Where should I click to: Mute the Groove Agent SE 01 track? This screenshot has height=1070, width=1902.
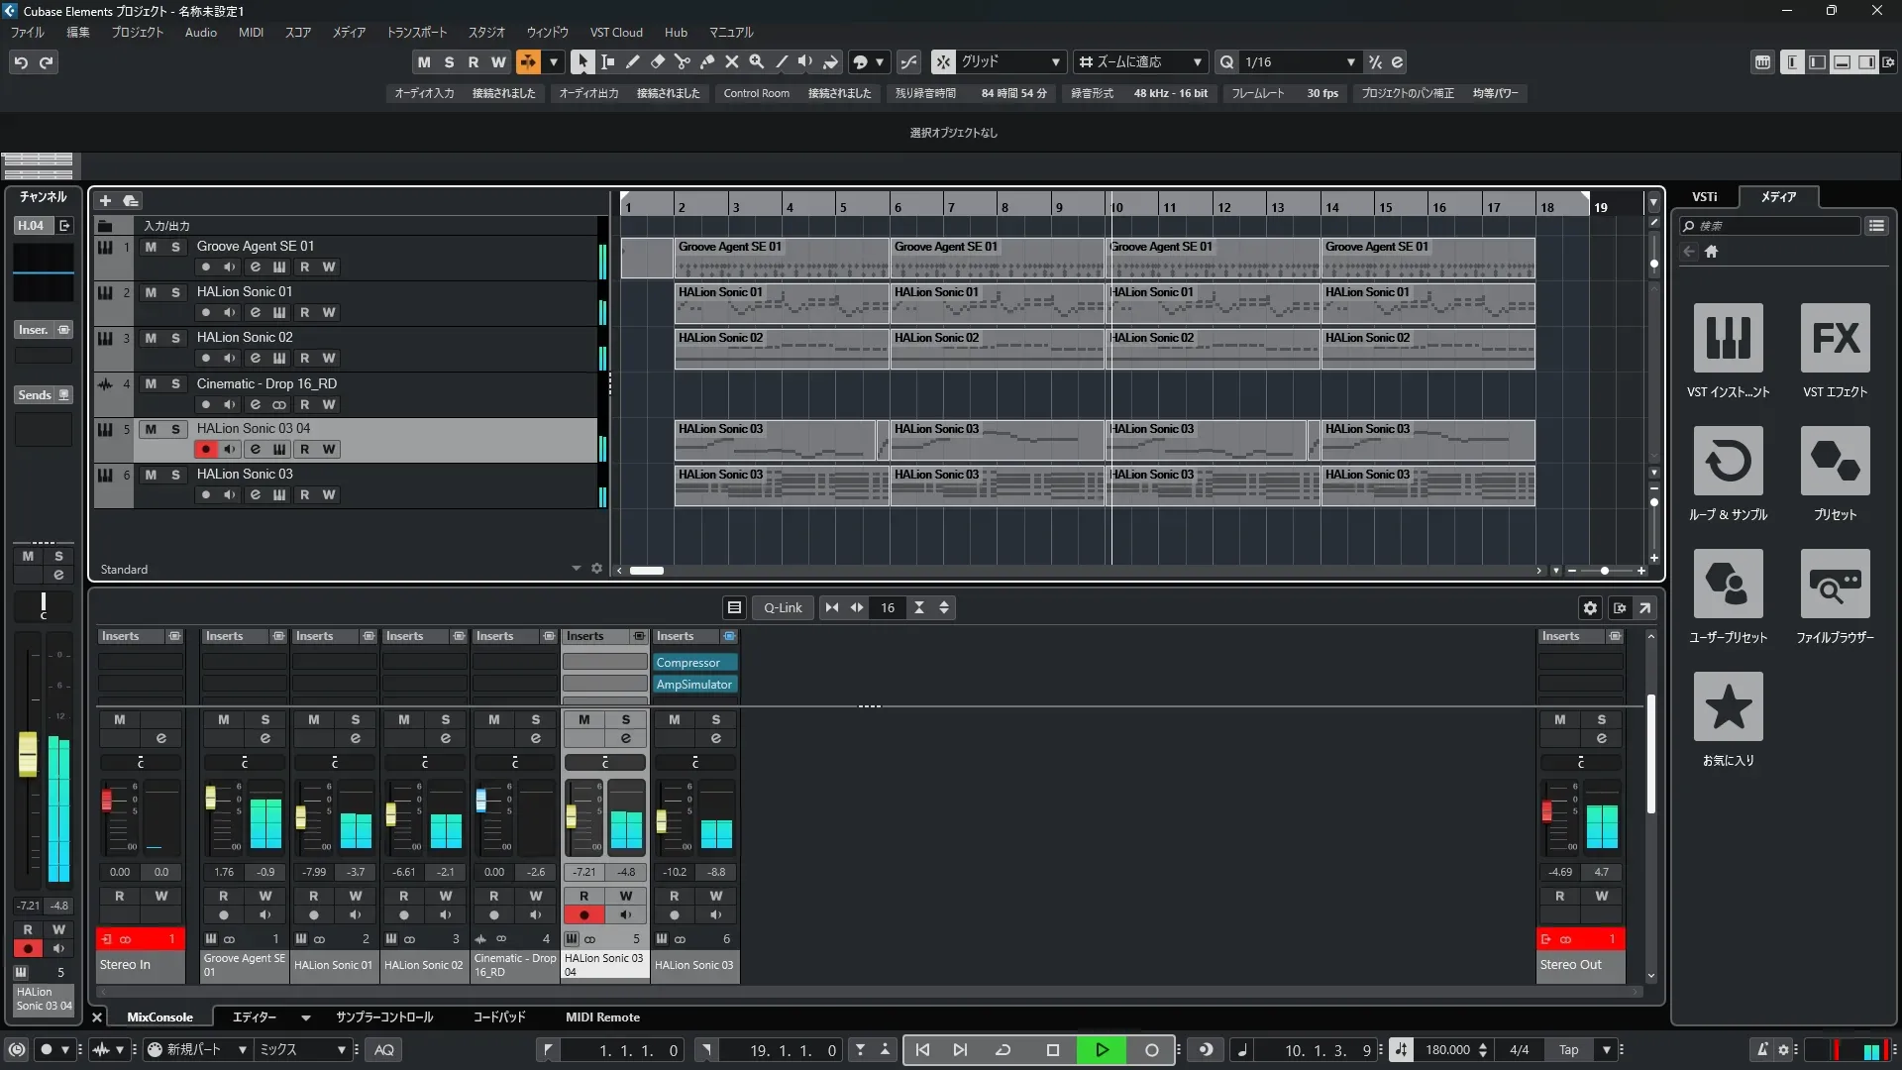[151, 247]
